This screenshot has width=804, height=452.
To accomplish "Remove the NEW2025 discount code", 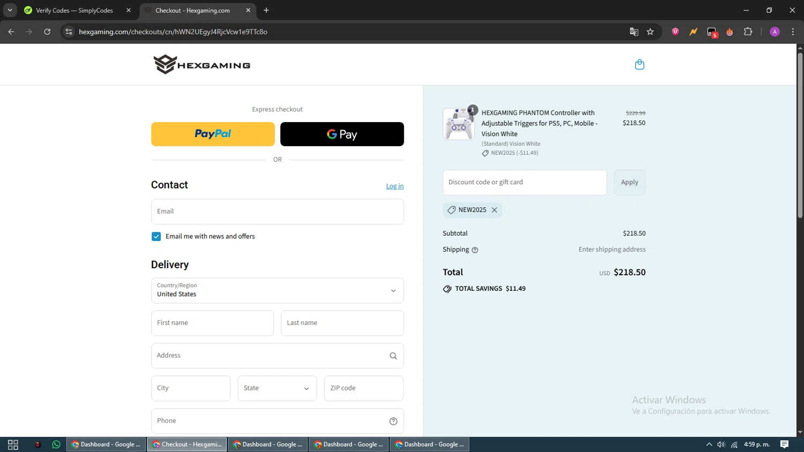I will tap(495, 210).
